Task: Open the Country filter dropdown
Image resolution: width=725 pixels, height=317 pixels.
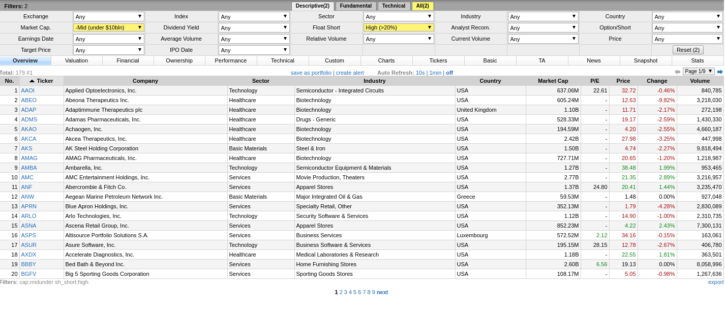Action: click(x=687, y=17)
